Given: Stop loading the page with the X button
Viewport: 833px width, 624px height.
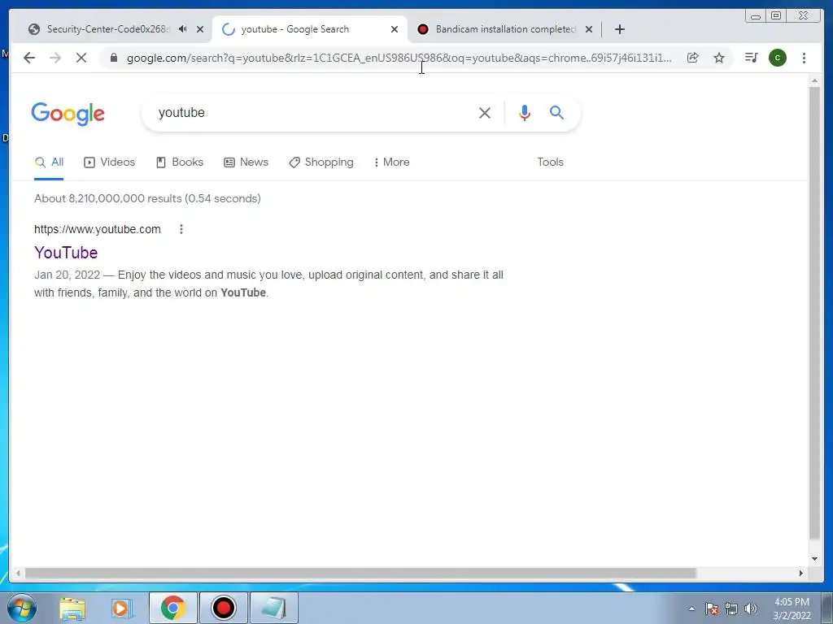Looking at the screenshot, I should coord(81,58).
